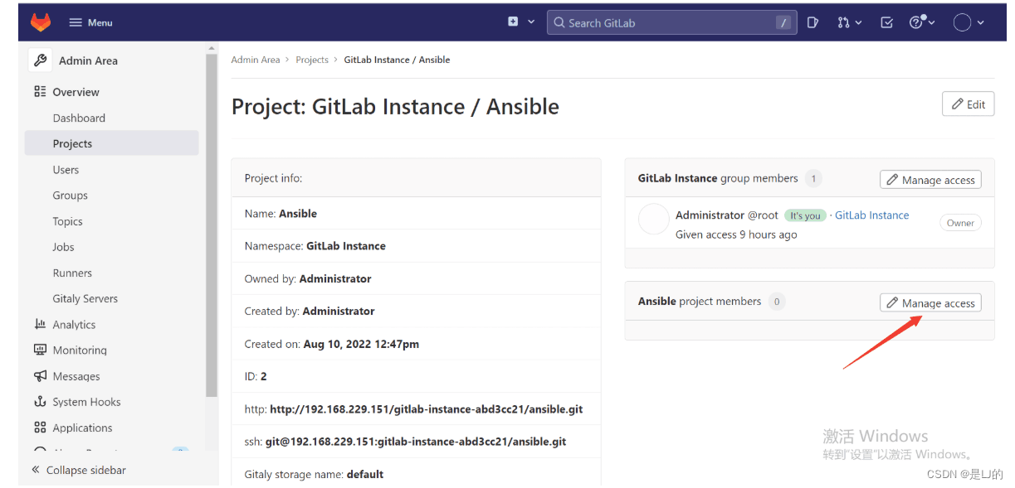This screenshot has height=488, width=1015.
Task: Click Namespace: GitLab Instance value
Action: click(x=346, y=246)
